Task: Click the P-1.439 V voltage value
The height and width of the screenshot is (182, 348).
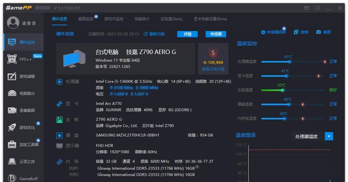Action: click(119, 94)
